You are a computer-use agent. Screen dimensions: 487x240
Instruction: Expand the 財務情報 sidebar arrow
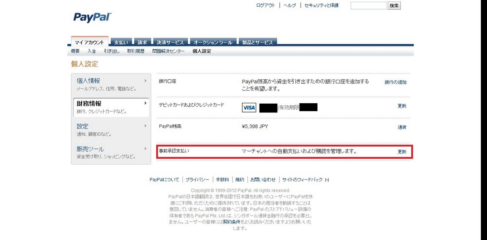coord(145,103)
